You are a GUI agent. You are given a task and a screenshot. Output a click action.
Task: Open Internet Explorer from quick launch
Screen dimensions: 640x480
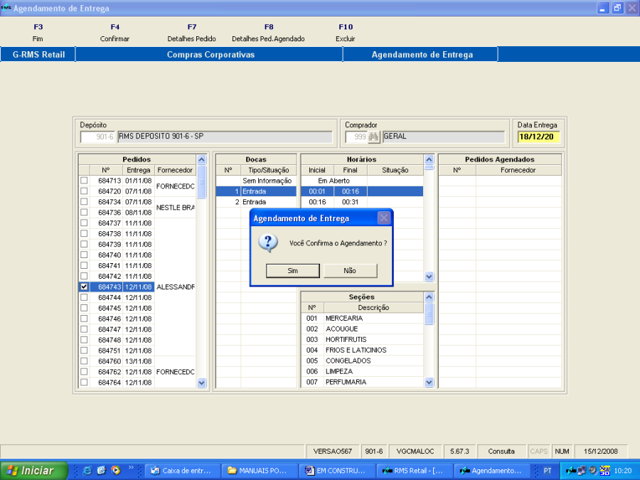coord(87,471)
